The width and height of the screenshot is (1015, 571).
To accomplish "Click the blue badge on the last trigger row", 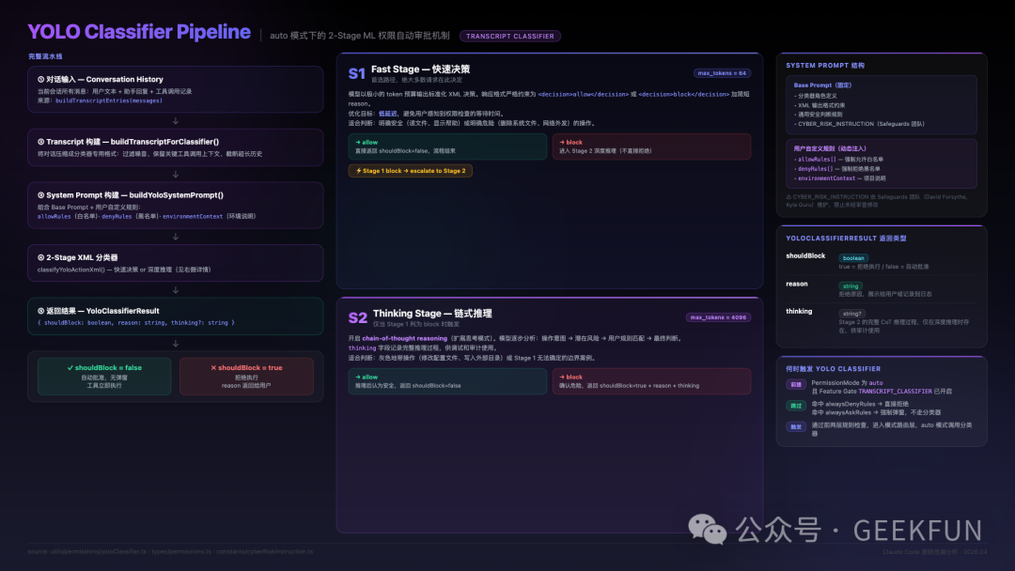I will (x=796, y=426).
